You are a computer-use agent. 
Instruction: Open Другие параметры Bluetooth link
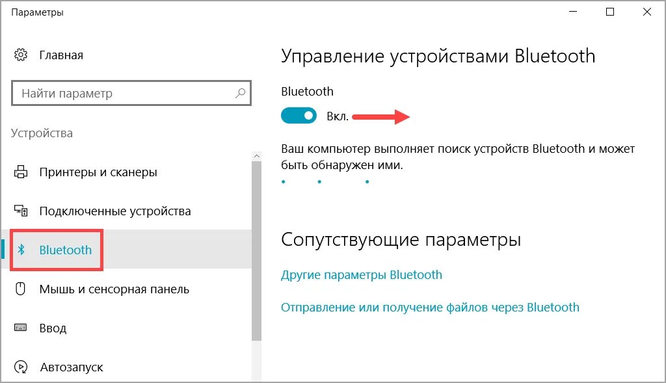tap(362, 274)
